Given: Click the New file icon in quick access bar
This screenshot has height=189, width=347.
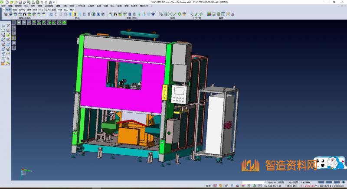Looking at the screenshot, I should (x=7, y=2).
